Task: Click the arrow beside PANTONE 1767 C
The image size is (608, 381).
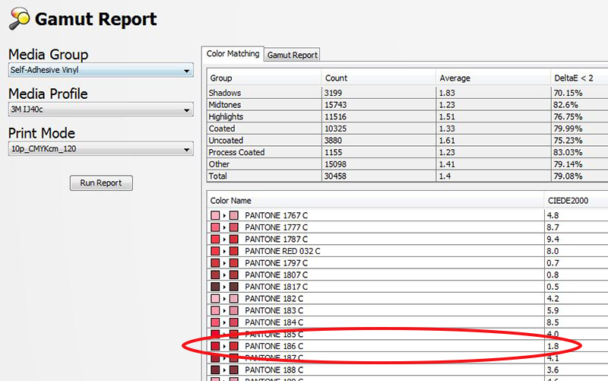Action: (x=224, y=216)
